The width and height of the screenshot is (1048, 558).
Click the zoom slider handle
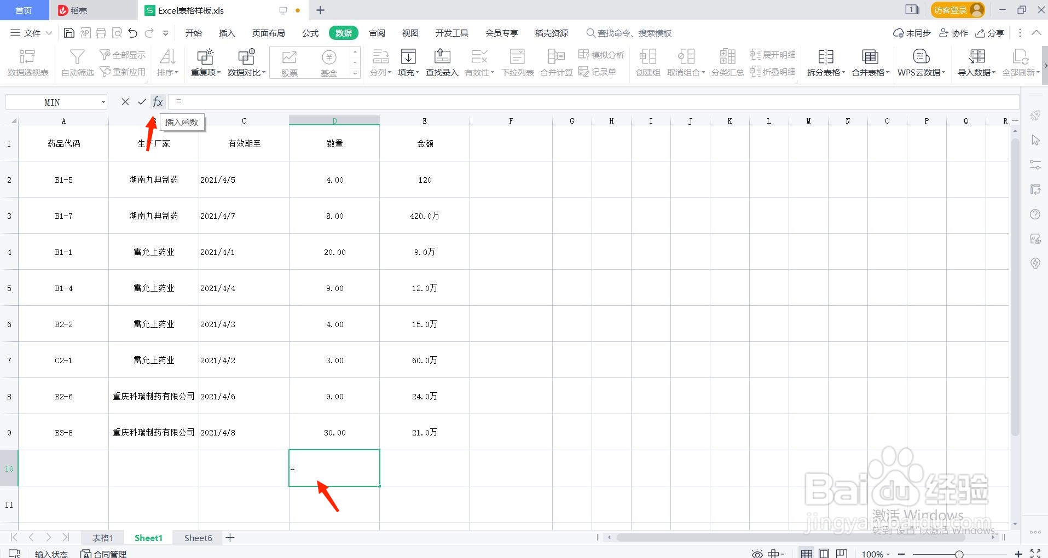959,554
